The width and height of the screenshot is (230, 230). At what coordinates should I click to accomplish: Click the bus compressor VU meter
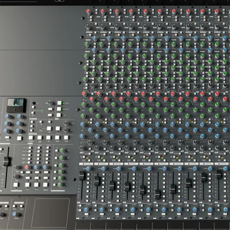pos(16,105)
